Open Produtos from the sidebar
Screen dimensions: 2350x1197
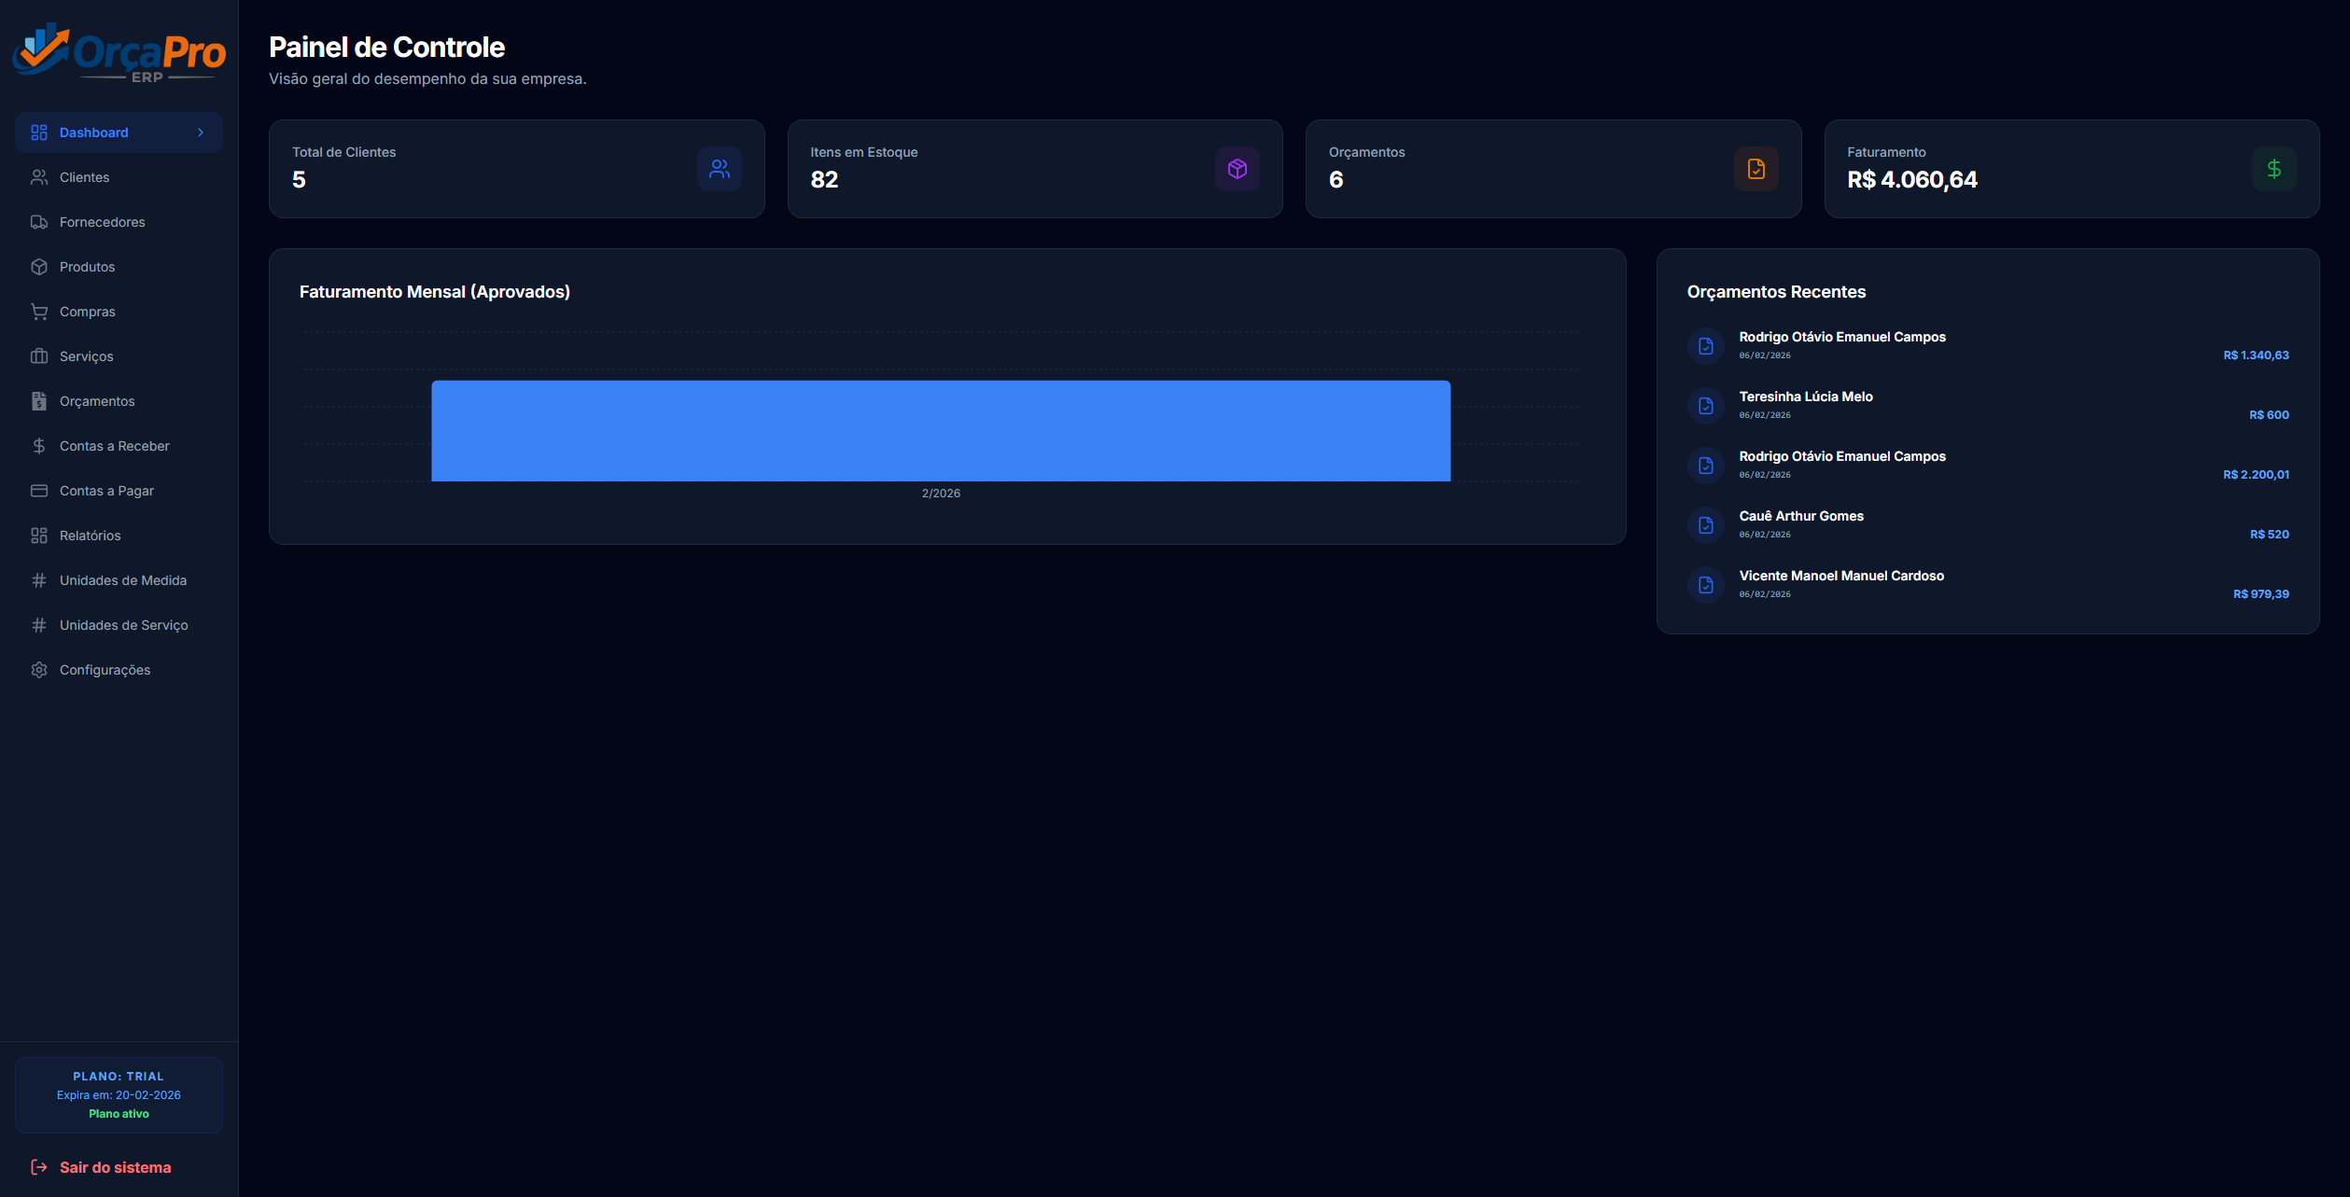click(x=87, y=267)
